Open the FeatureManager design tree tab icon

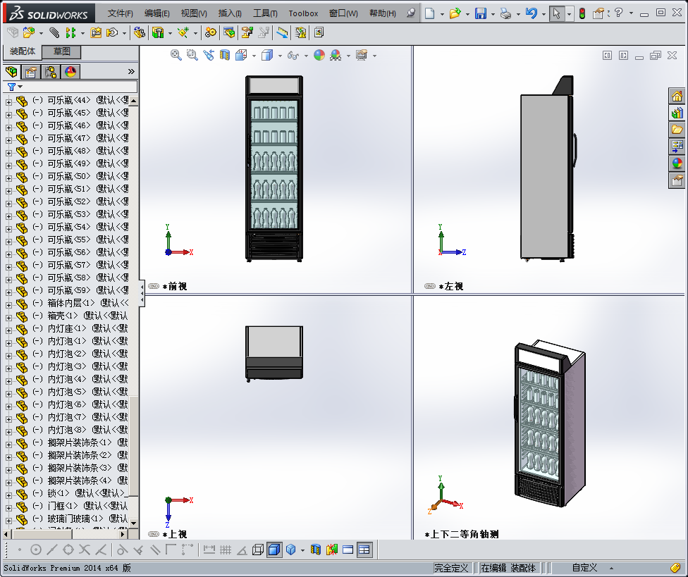(x=12, y=71)
